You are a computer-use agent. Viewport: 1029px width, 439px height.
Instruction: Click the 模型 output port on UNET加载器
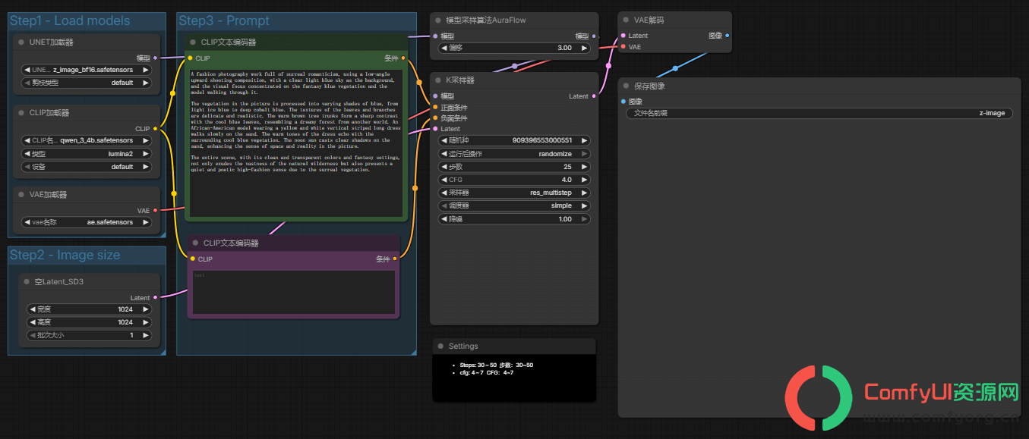156,58
